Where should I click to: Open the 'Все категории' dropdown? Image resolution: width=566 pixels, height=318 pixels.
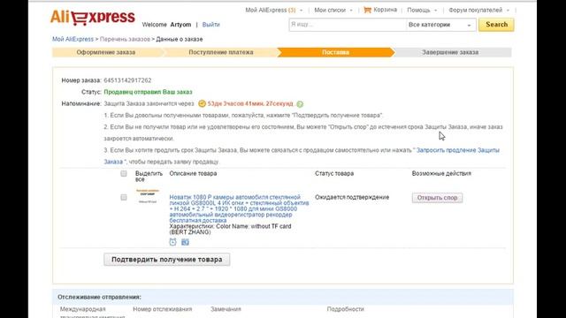pos(440,25)
